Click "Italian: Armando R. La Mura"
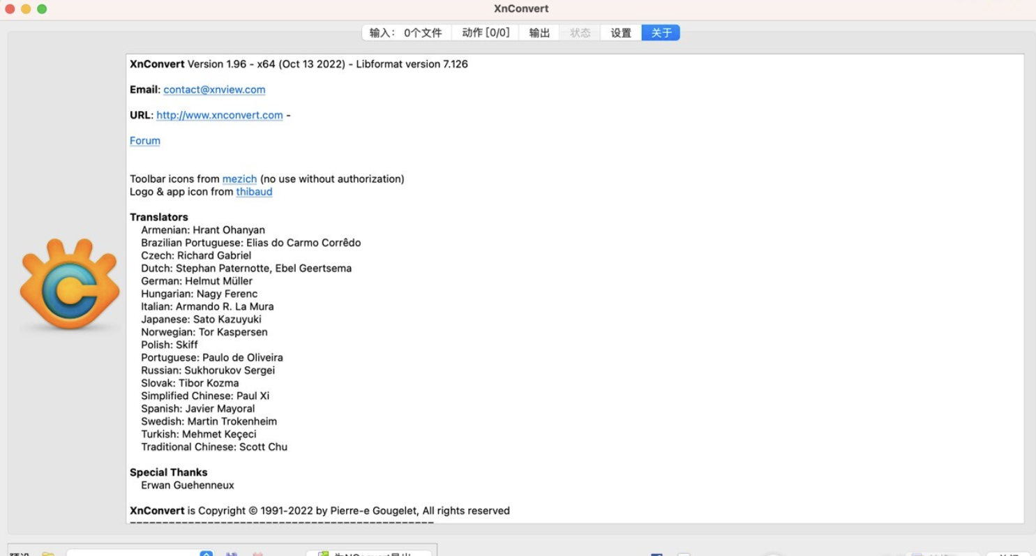 (x=207, y=306)
